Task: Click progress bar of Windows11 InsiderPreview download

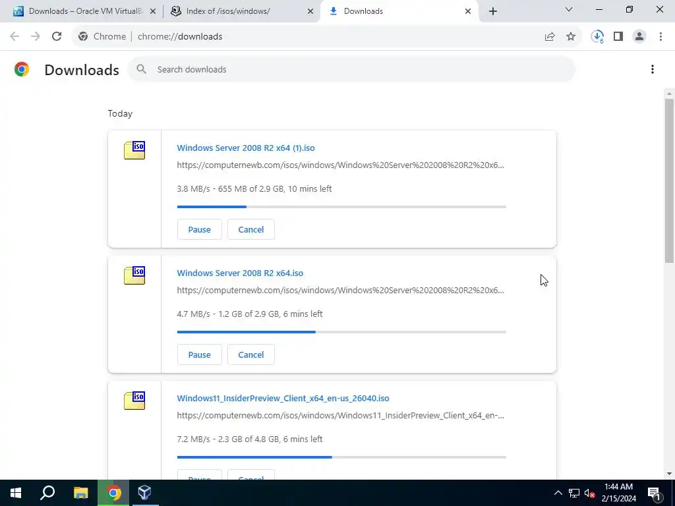Action: [342, 457]
